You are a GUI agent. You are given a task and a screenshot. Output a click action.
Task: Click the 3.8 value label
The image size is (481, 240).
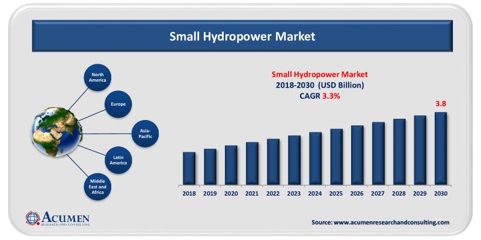point(441,104)
